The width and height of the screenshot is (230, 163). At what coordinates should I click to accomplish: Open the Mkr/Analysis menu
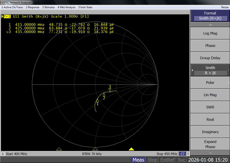66,7
